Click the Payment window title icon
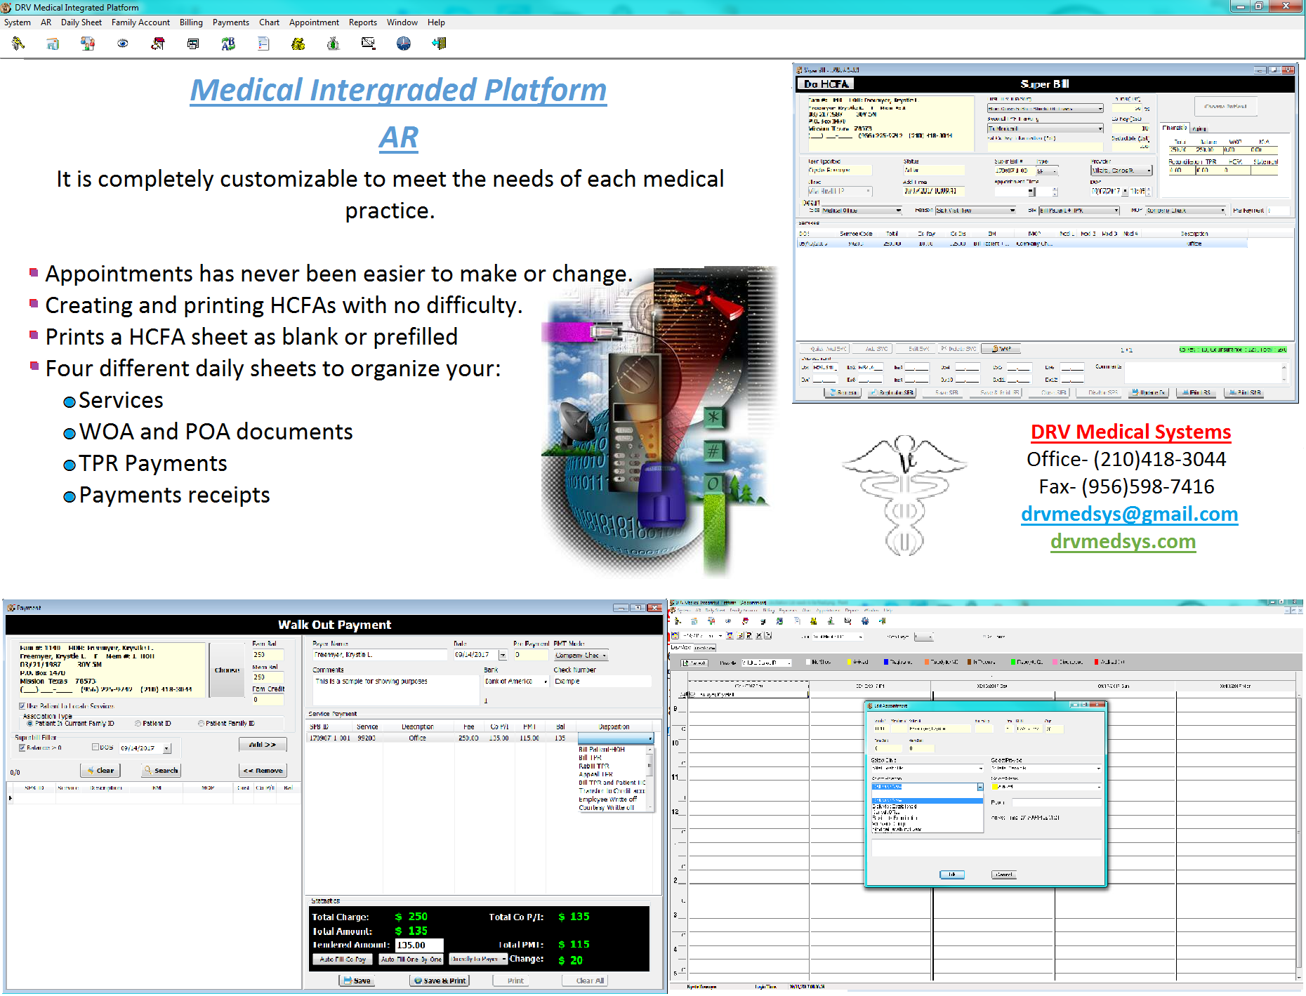 tap(11, 608)
